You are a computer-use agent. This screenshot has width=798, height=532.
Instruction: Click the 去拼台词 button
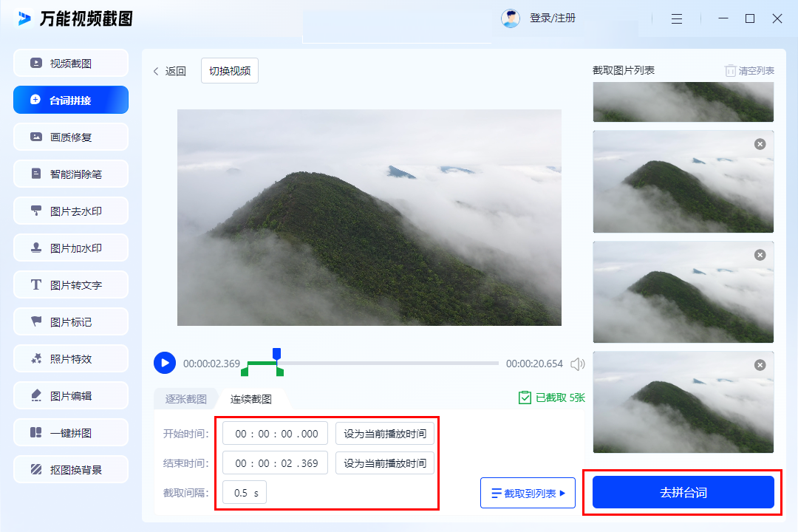click(x=683, y=492)
